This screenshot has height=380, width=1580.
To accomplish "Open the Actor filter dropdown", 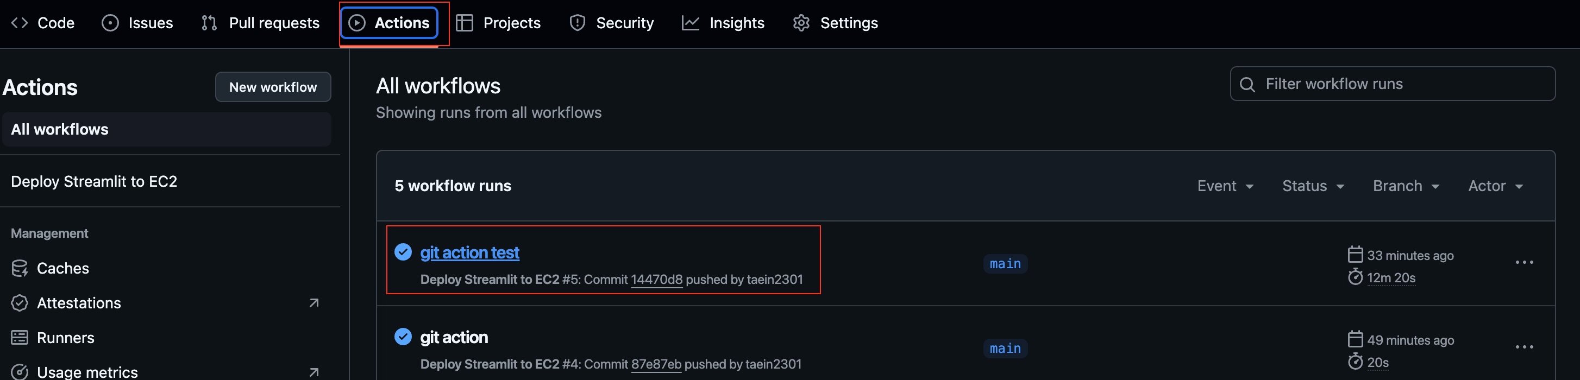I will [1495, 186].
